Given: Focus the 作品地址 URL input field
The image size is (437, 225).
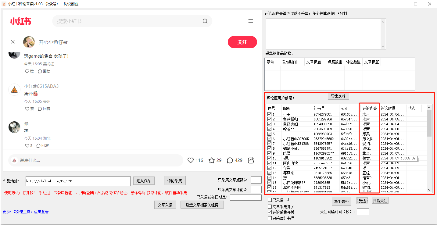Looking at the screenshot, I should (x=78, y=181).
